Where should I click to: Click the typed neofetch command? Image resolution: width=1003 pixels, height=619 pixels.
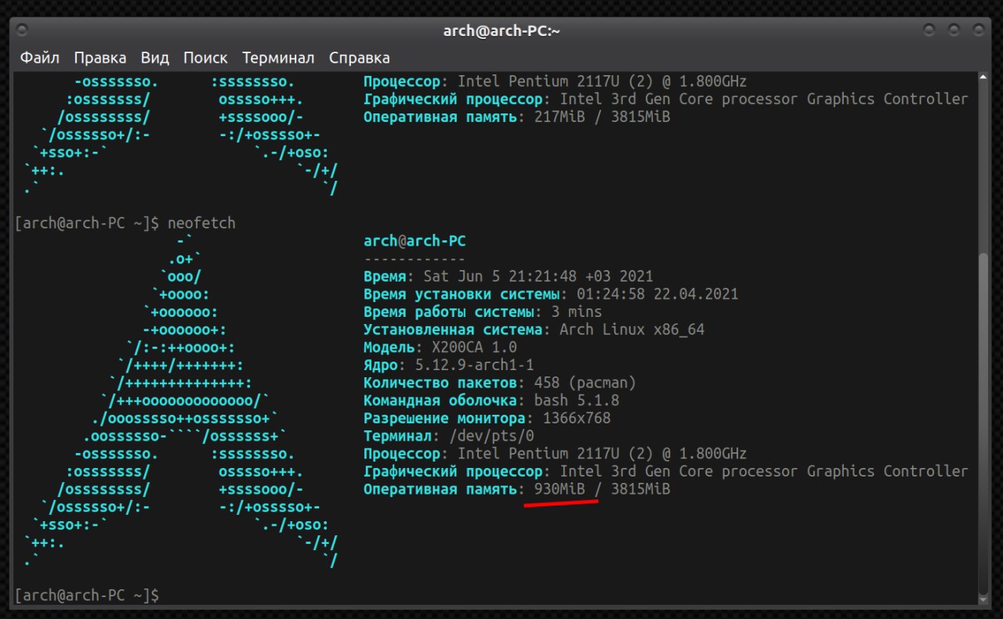pos(201,224)
